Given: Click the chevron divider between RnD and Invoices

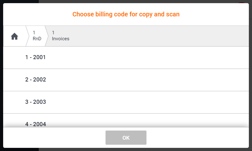Looking at the screenshot, I should pos(47,36).
